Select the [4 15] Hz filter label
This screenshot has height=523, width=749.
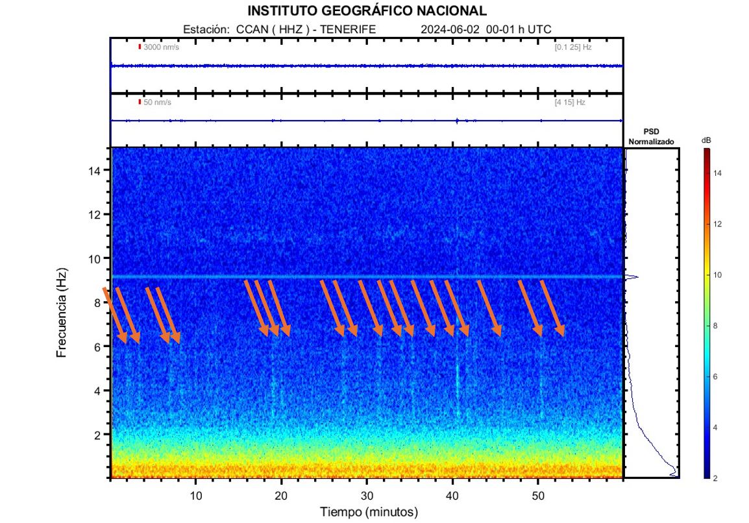569,103
